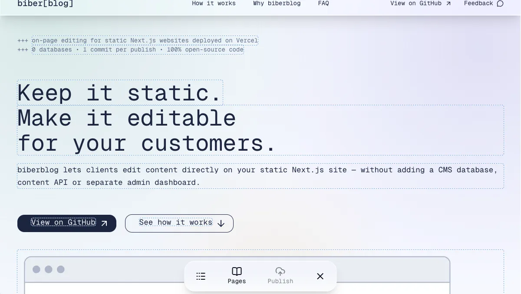
Task: Click the external arrow icon in top navigation
Action: click(x=448, y=3)
